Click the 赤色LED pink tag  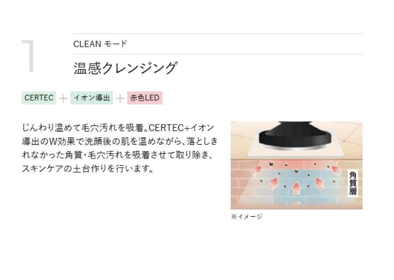145,98
